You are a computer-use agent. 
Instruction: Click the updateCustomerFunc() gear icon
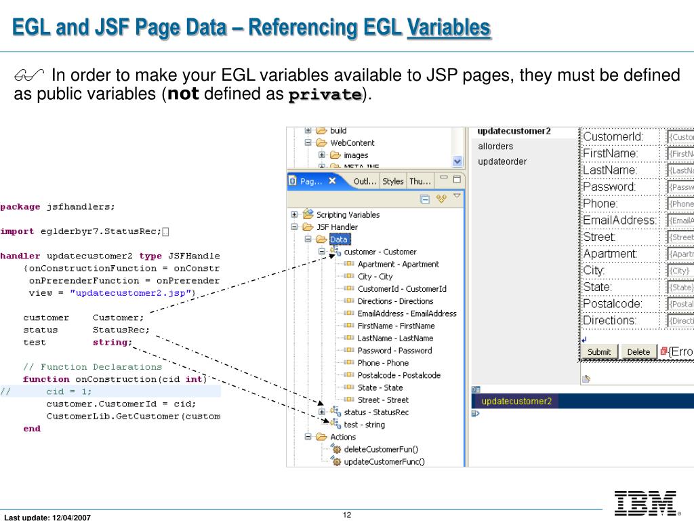coord(336,461)
